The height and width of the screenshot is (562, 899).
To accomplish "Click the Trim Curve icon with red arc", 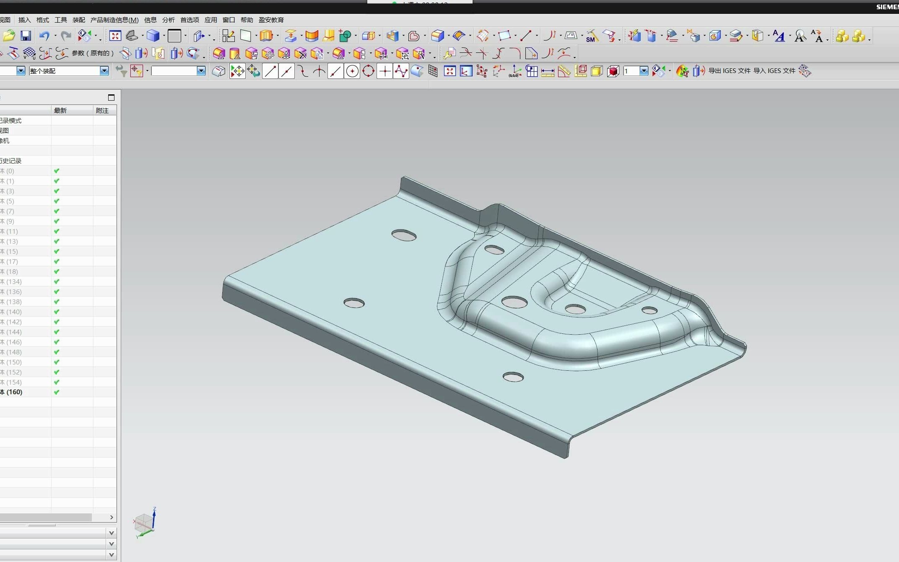I will pos(466,54).
